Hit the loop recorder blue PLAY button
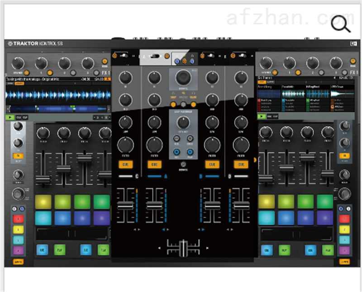Screen dimensions: 362x292 point(190,152)
